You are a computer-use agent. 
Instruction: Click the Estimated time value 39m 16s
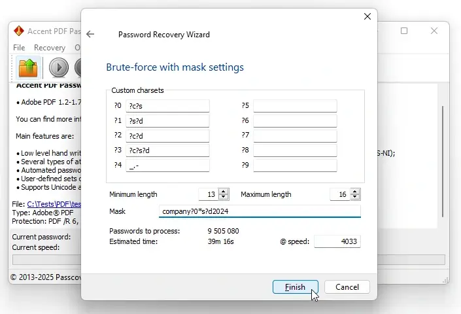220,241
